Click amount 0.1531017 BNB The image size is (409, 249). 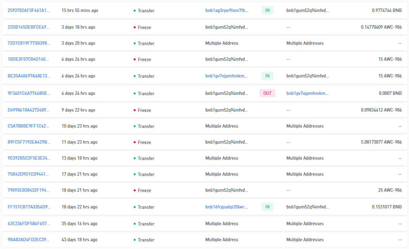pyautogui.click(x=387, y=207)
